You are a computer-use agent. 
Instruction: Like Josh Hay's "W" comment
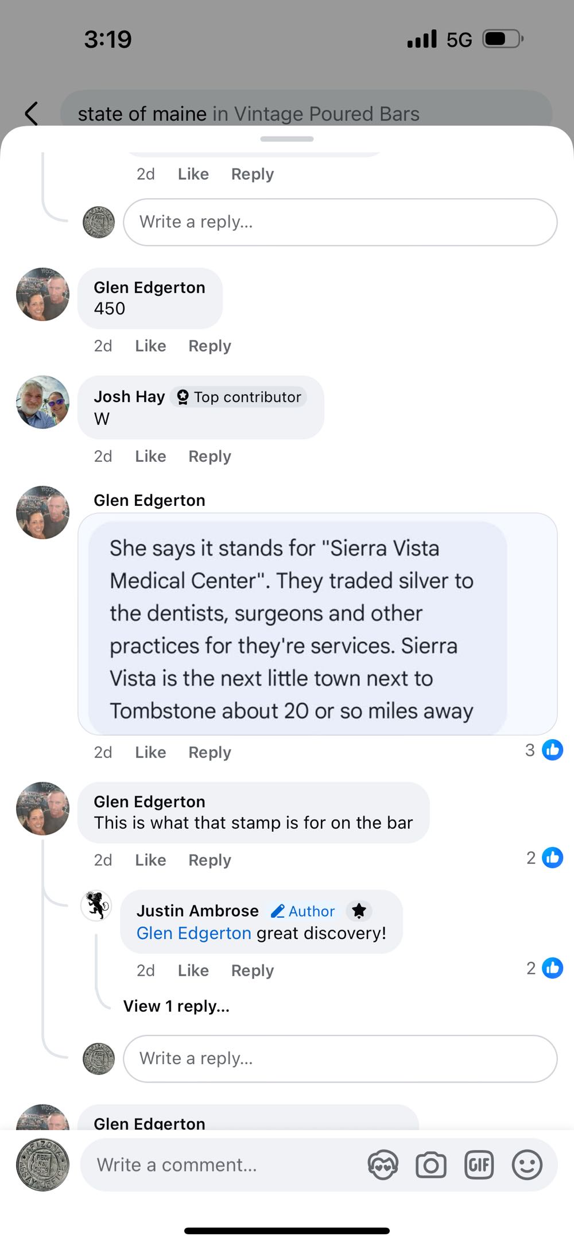150,456
